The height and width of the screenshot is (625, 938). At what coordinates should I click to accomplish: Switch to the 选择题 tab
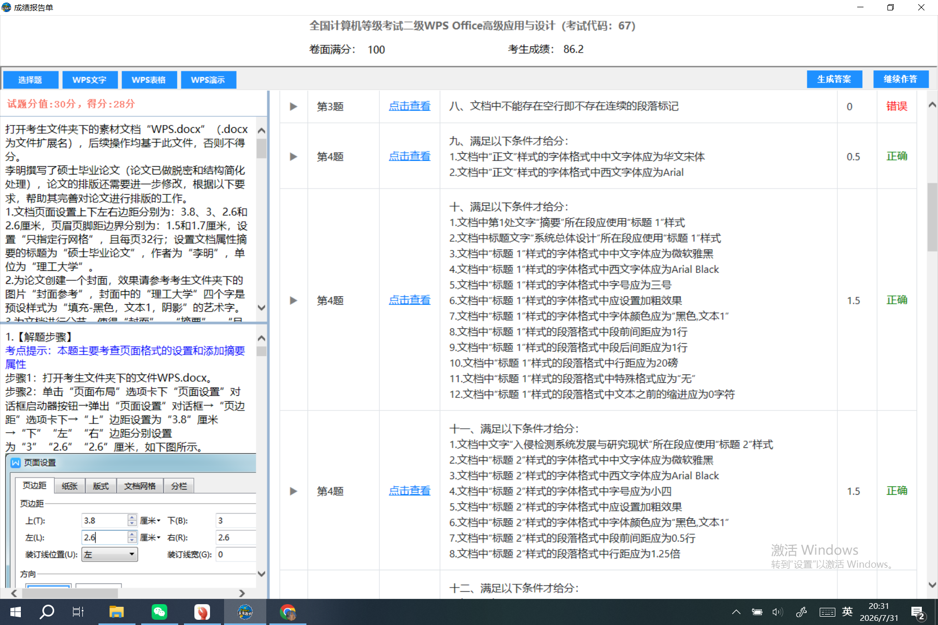click(30, 80)
